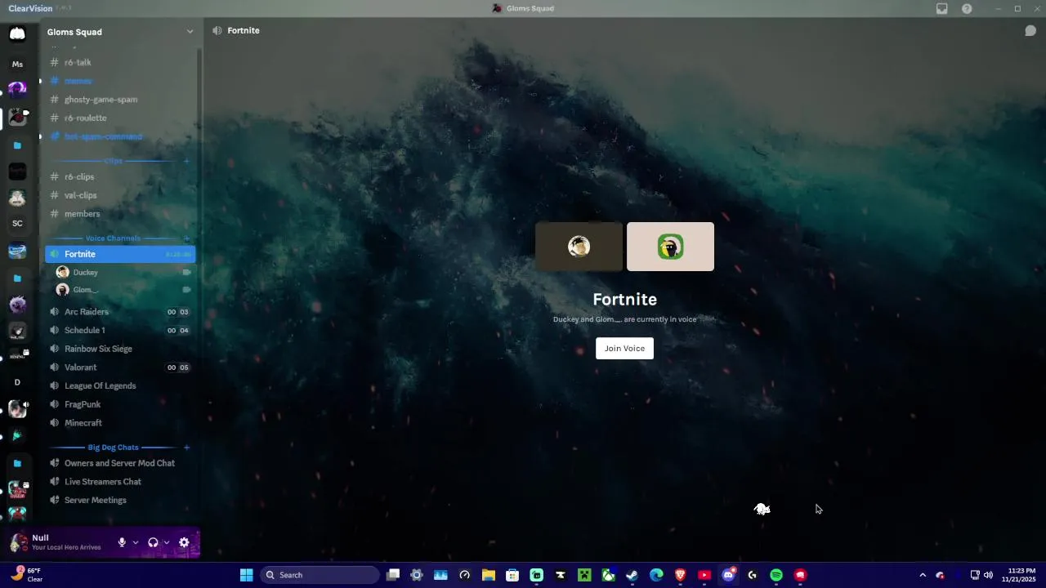Image resolution: width=1046 pixels, height=588 pixels.
Task: Open Gloms Squad server dropdown menu
Action: coord(120,32)
